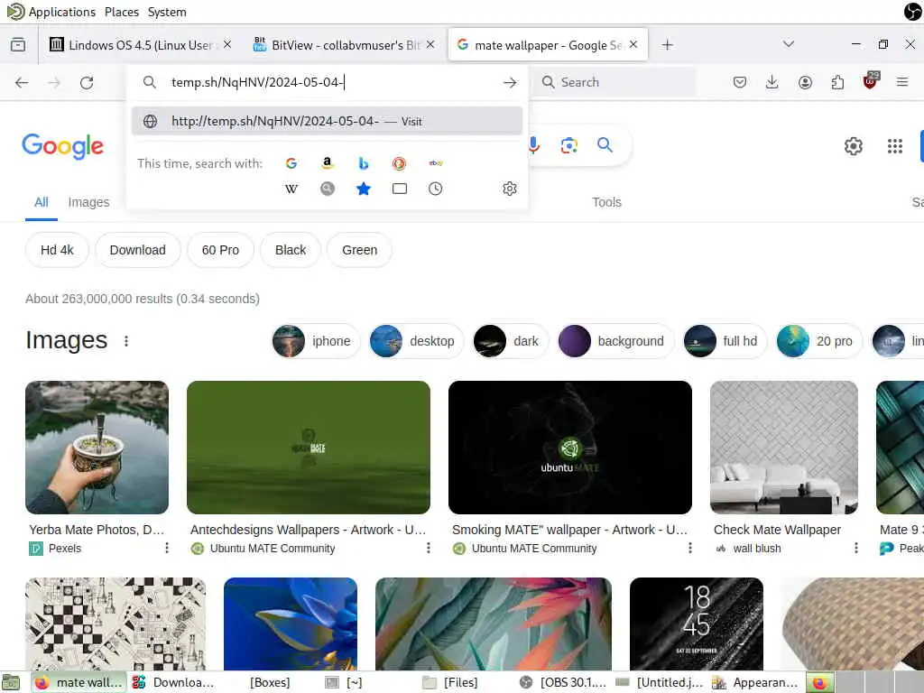Image resolution: width=924 pixels, height=693 pixels.
Task: Search bookmarks using the blue star icon
Action: click(364, 189)
